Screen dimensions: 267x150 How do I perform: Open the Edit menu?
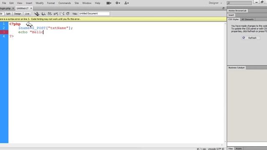[x=11, y=3]
